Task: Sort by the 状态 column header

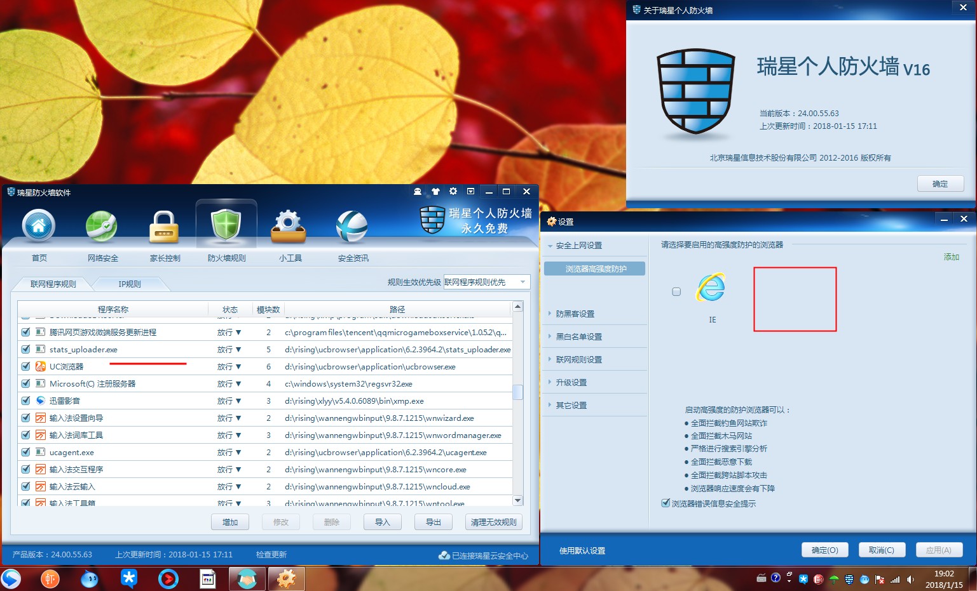Action: point(230,309)
